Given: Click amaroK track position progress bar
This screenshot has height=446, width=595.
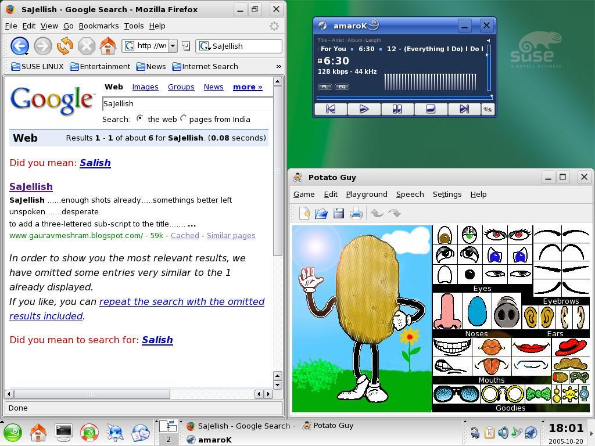Looking at the screenshot, I should click(404, 98).
